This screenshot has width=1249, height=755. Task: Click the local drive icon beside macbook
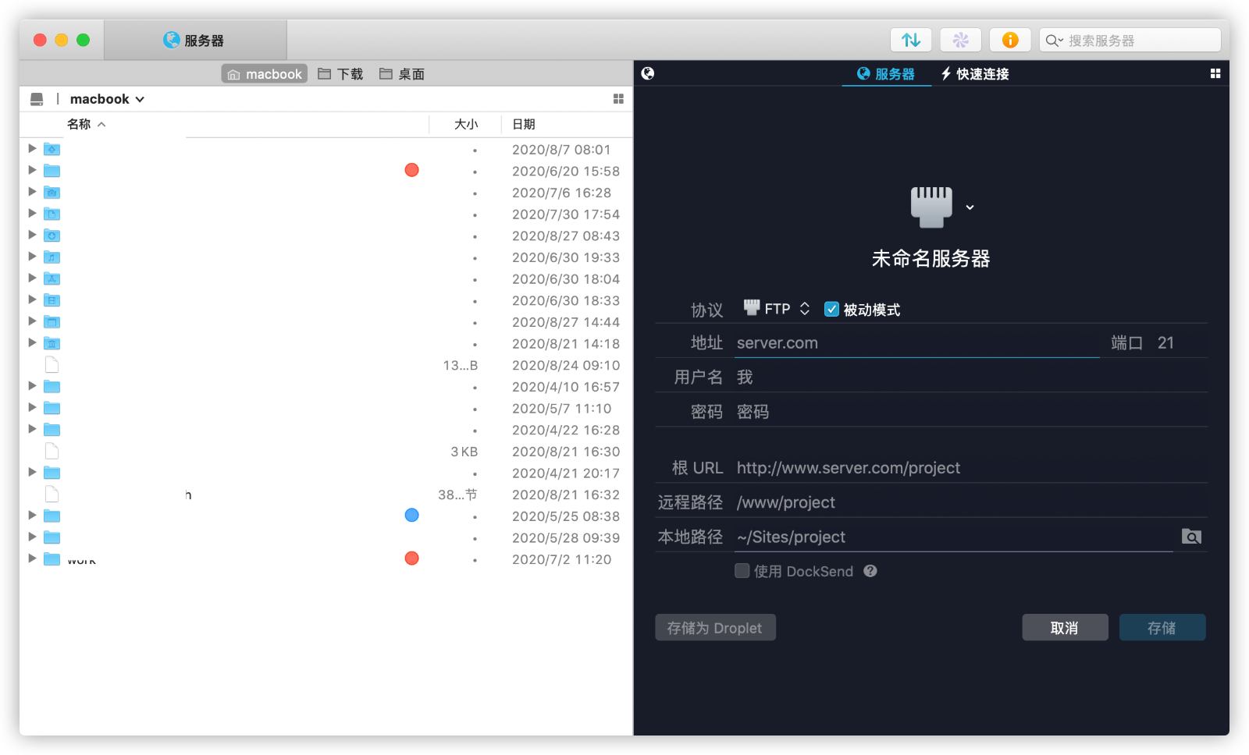37,99
